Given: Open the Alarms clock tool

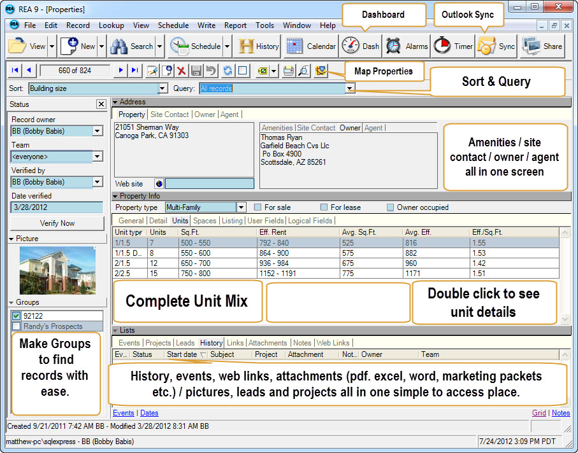Looking at the screenshot, I should click(407, 46).
